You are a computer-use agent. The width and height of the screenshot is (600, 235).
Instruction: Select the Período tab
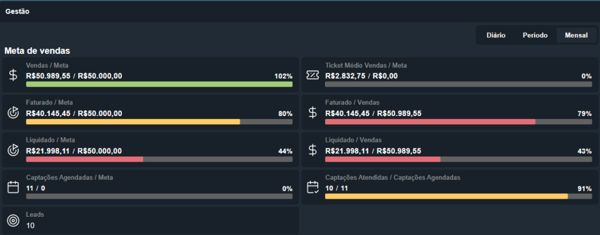[x=534, y=35]
